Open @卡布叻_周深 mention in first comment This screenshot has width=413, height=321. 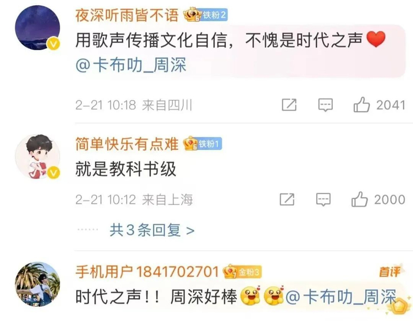click(x=131, y=65)
